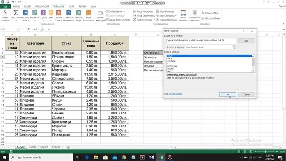Switch to the Sheet2 tab
This screenshot has height=161, width=286.
pyautogui.click(x=32, y=147)
